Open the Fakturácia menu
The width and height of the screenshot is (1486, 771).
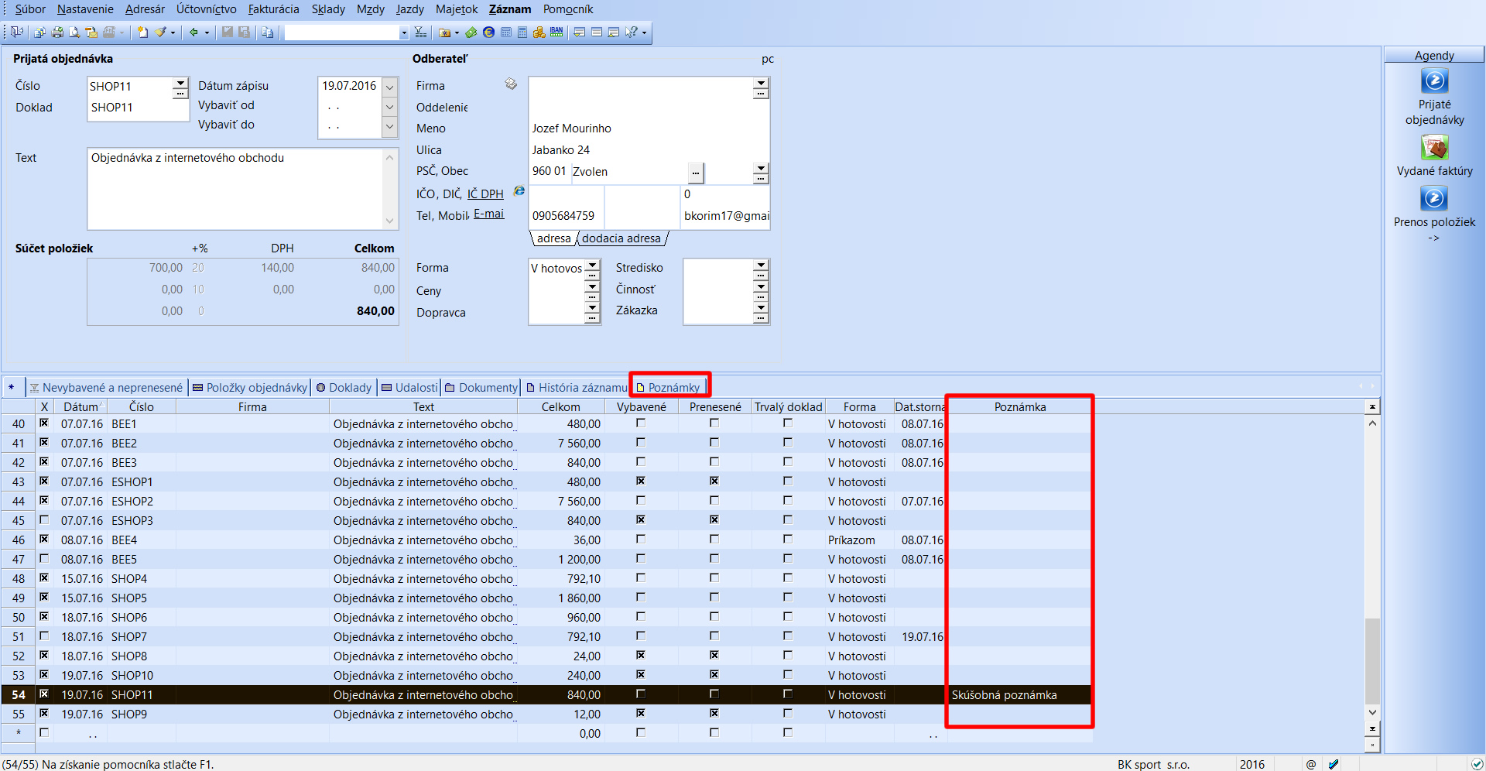273,9
